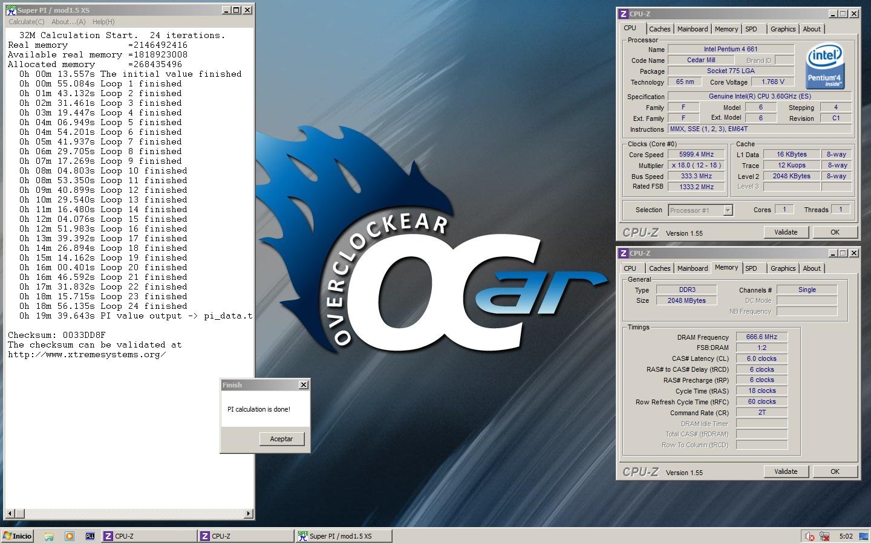Screen dimensions: 871x544
Task: Select Graphics tab in bottom CPU-Z window
Action: click(x=783, y=268)
